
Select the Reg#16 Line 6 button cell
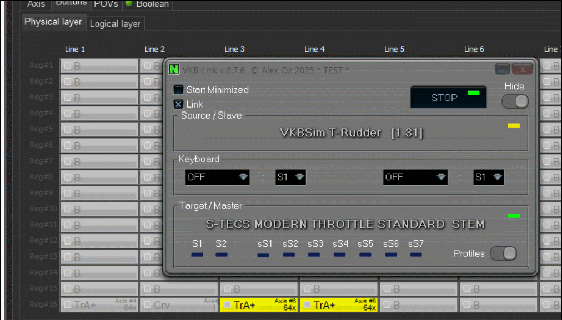pyautogui.click(x=499, y=304)
